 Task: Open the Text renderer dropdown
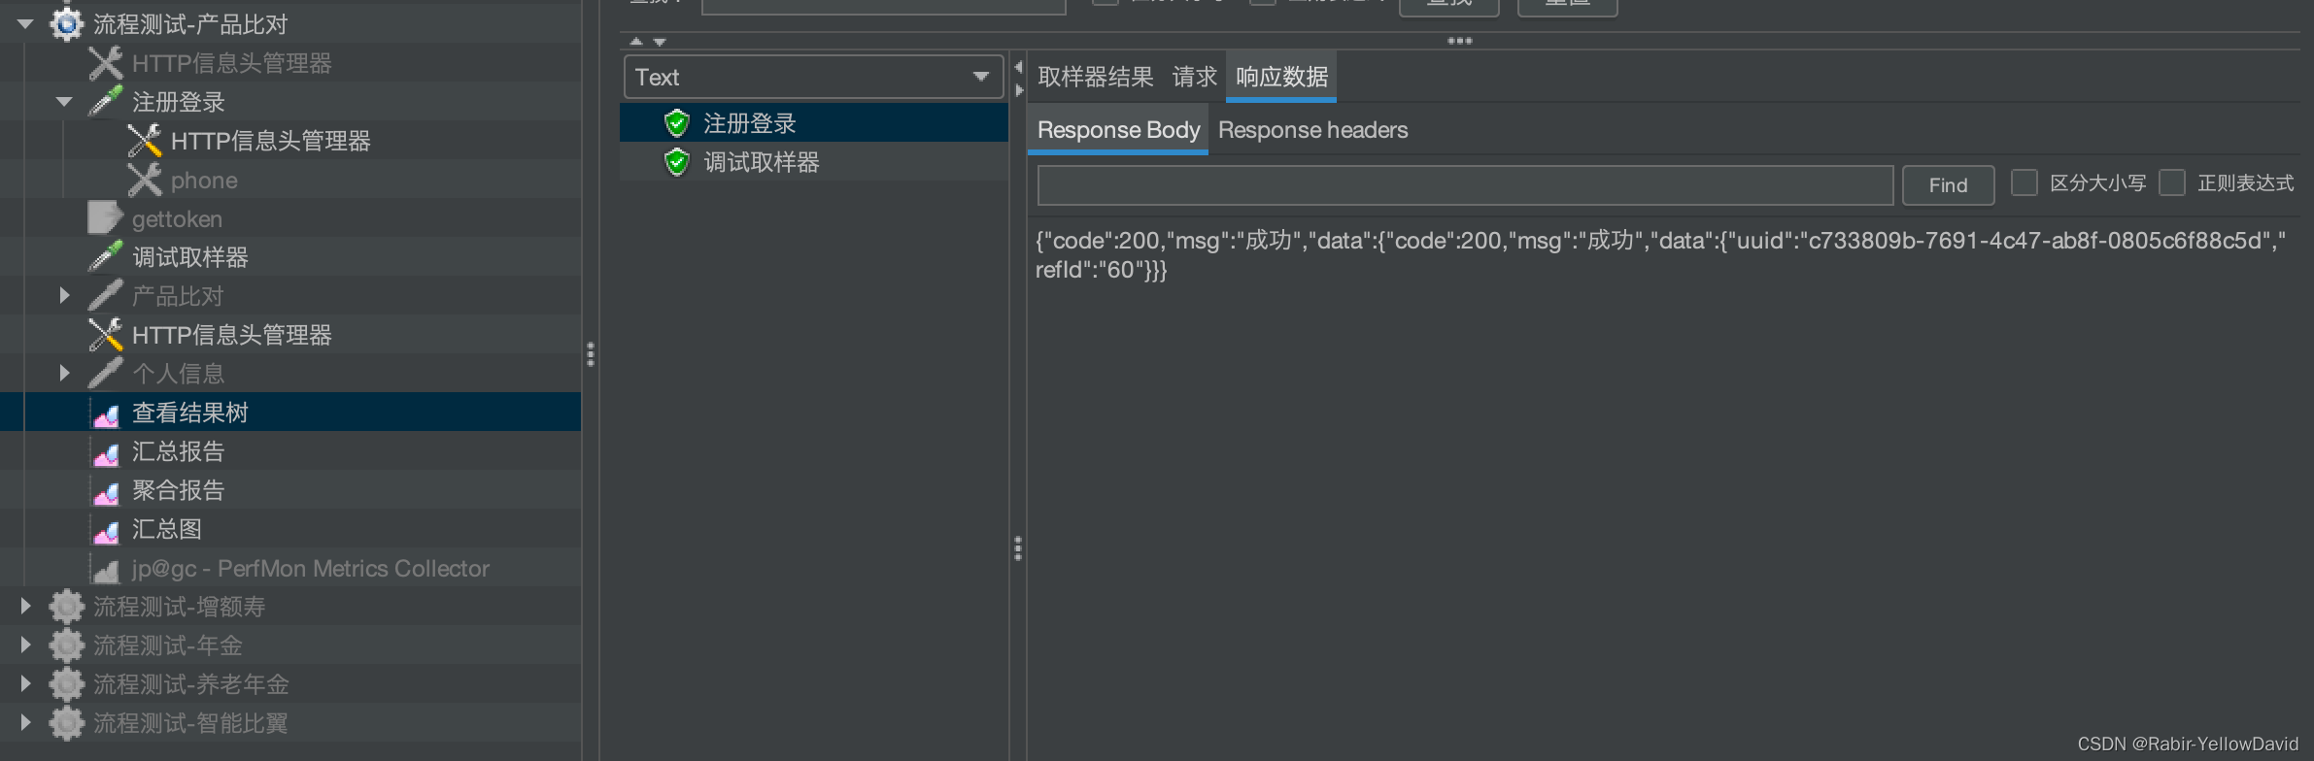[x=813, y=77]
